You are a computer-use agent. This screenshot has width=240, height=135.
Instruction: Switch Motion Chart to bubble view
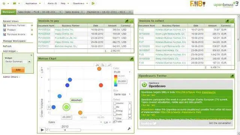pyautogui.click(x=97, y=65)
